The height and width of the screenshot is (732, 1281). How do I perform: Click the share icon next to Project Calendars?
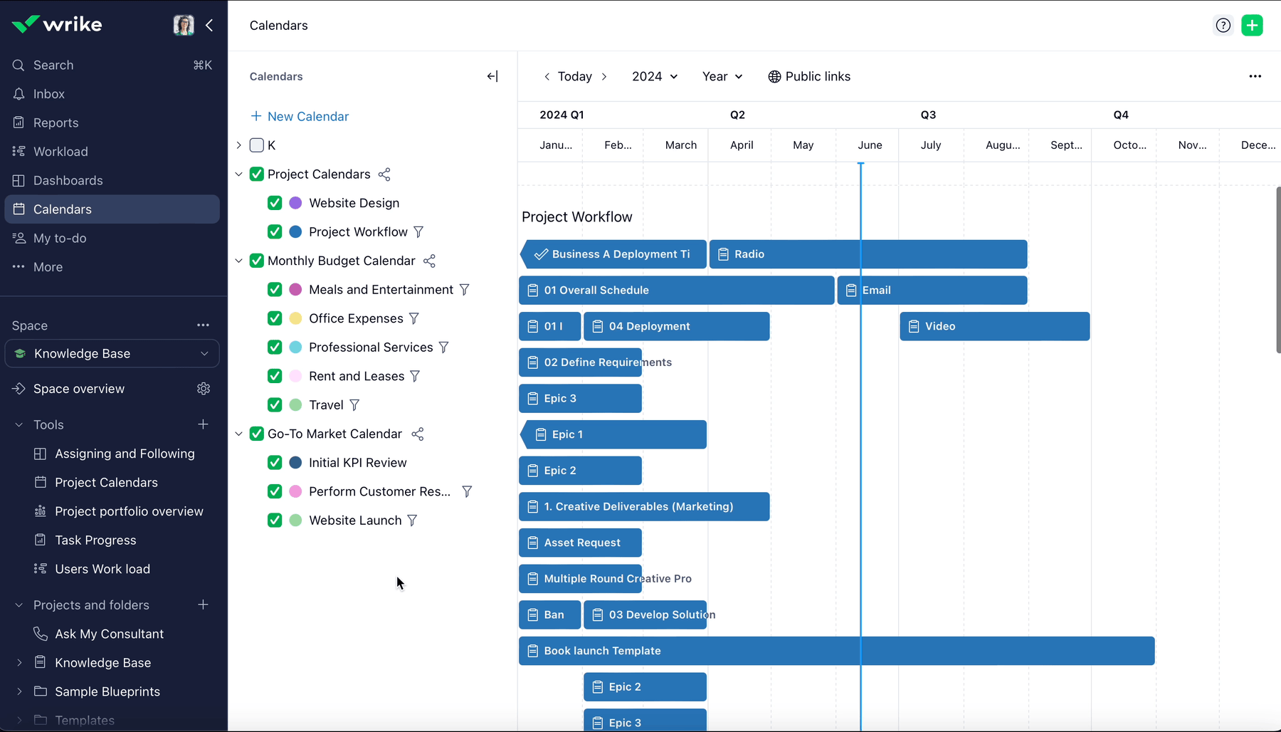click(x=384, y=174)
